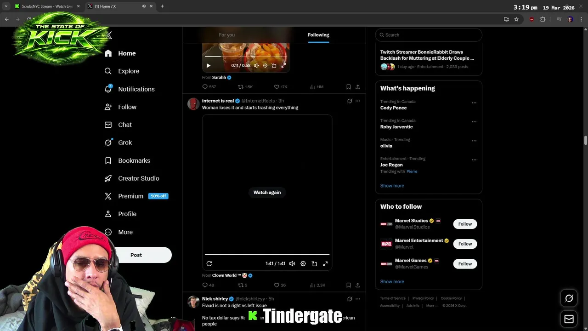Share the internet is real post
588x331 pixels.
coord(357,285)
